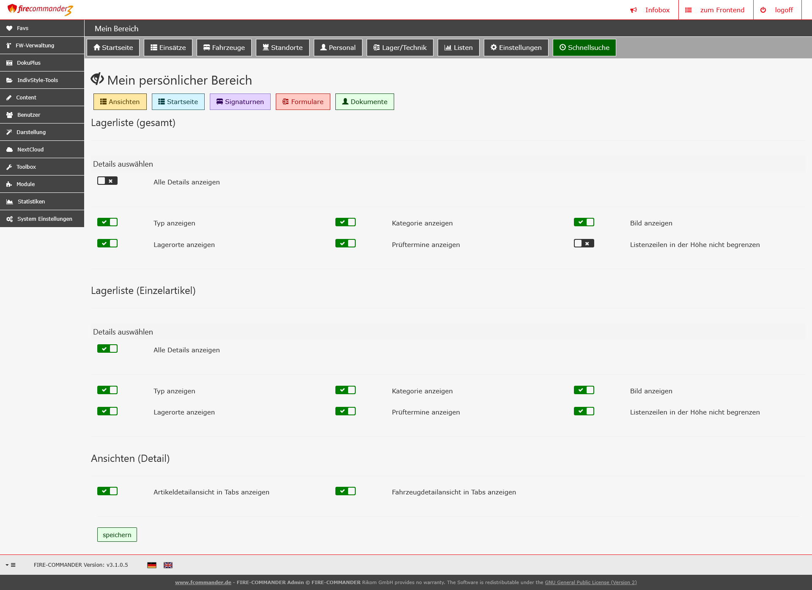Open the Lager/Technik menu

coord(400,48)
